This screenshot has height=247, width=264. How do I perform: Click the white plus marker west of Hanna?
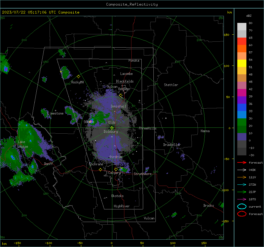[x=166, y=118]
